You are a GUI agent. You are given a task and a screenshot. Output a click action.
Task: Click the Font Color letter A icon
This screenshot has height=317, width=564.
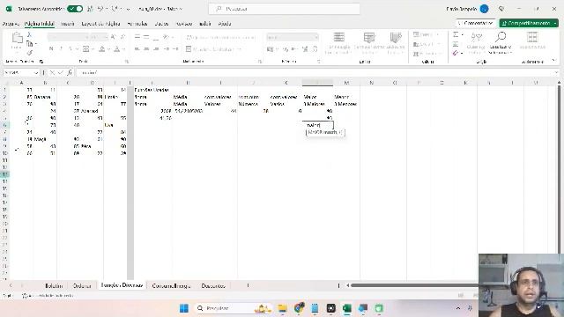[x=116, y=49]
